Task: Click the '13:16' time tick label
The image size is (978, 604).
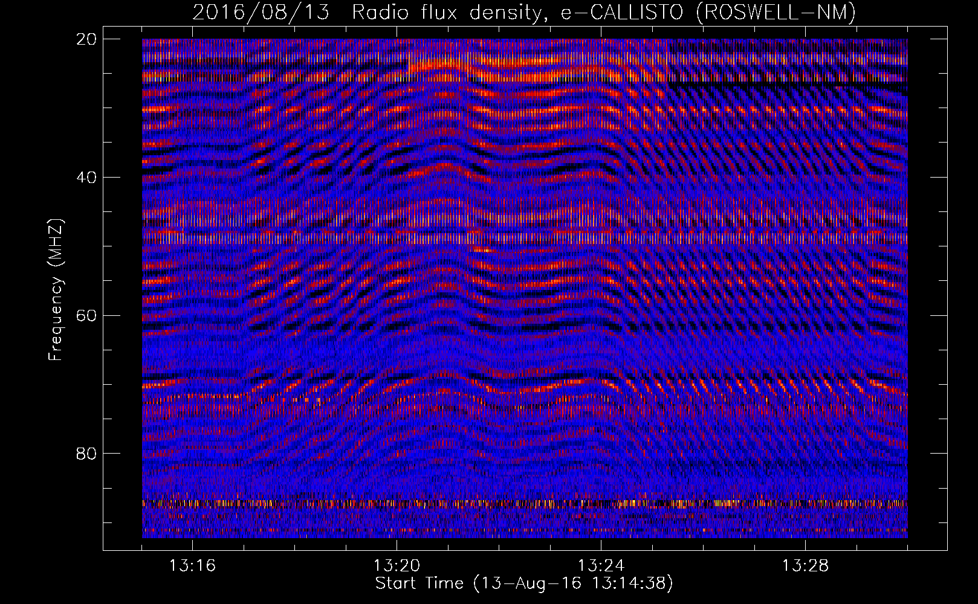Action: (192, 566)
